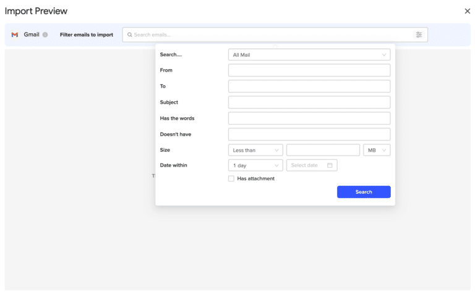This screenshot has height=295, width=475.
Task: Click the Gmail logo icon
Action: tap(15, 35)
